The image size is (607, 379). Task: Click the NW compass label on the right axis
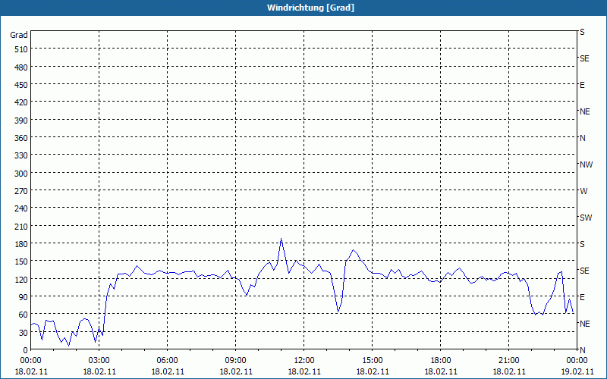pos(586,164)
